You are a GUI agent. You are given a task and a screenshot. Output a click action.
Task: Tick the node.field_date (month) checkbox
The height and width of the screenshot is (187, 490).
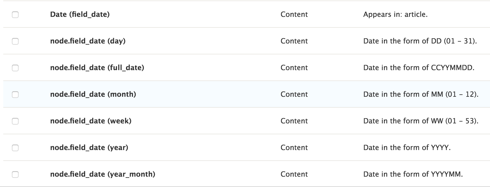click(x=15, y=94)
